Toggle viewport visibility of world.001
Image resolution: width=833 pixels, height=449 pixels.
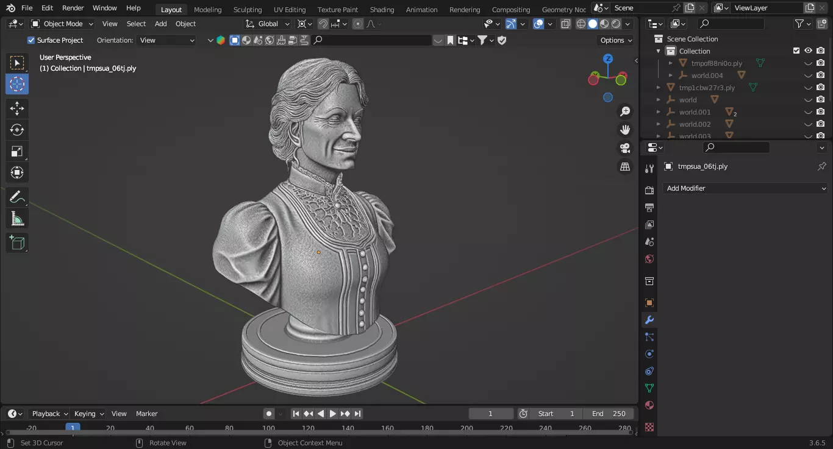click(808, 111)
